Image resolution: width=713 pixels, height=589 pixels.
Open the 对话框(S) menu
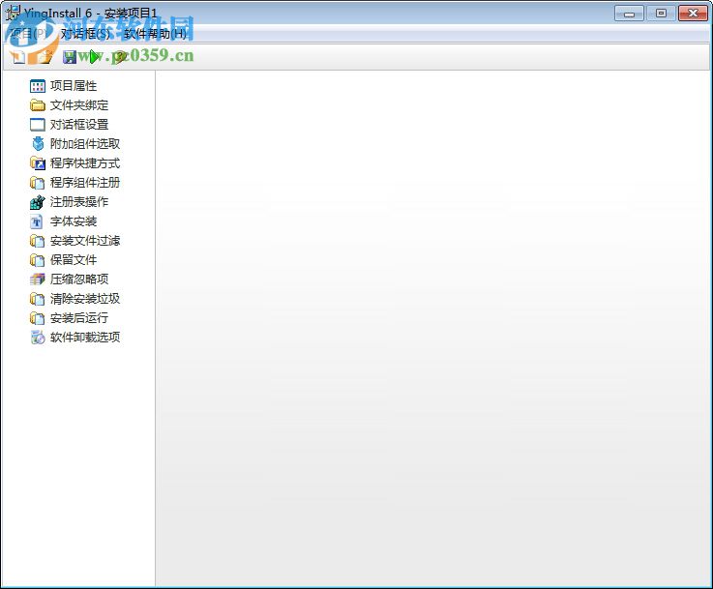pos(85,34)
